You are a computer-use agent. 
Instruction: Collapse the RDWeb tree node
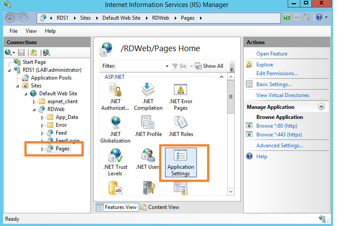click(34, 110)
